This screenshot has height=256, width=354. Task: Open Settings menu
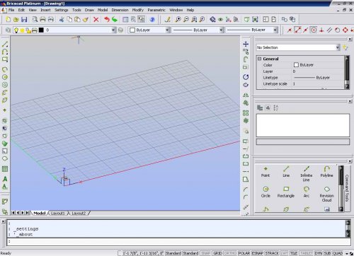62,10
